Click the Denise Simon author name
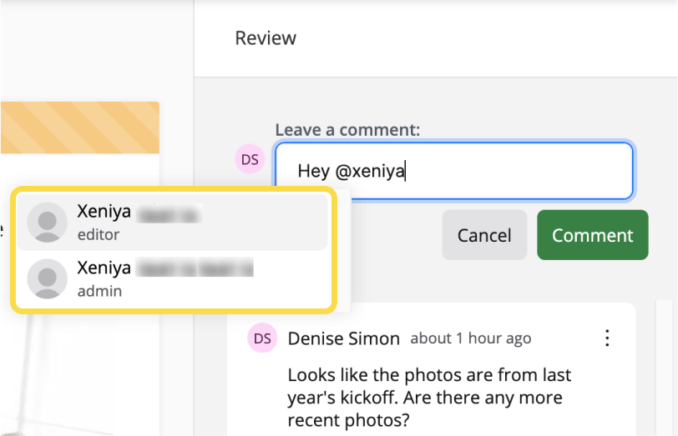 [x=344, y=338]
